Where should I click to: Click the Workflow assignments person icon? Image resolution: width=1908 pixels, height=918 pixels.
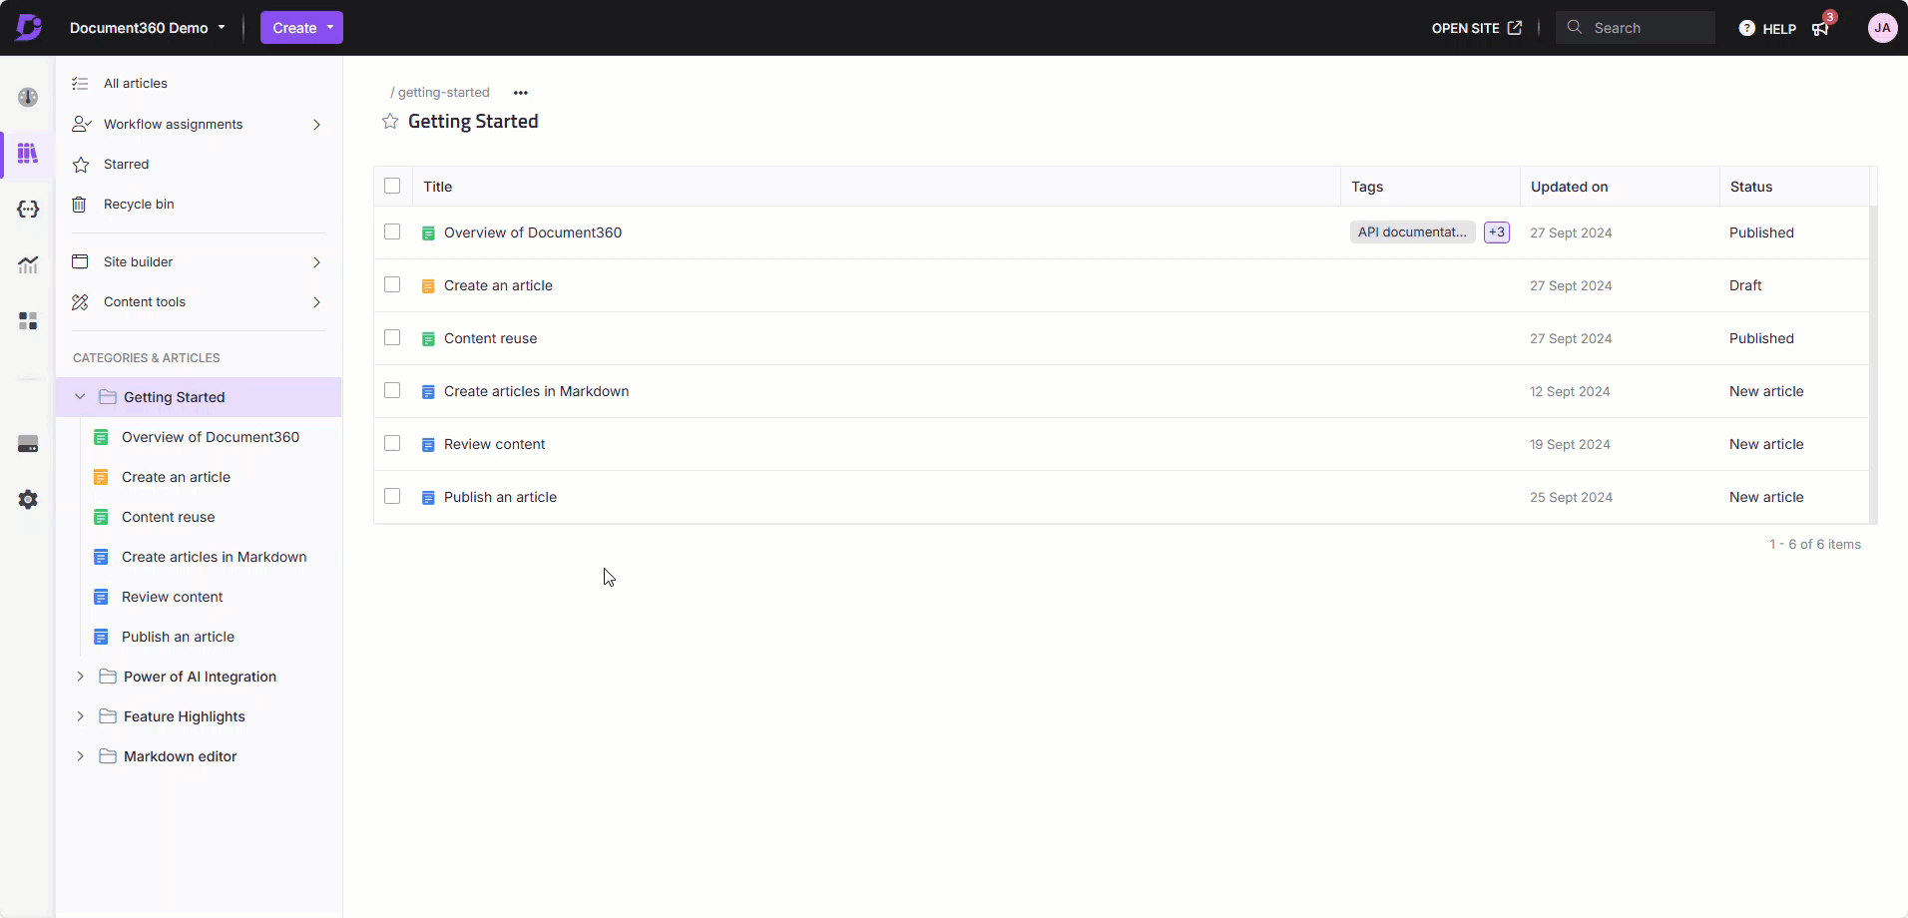click(x=82, y=124)
